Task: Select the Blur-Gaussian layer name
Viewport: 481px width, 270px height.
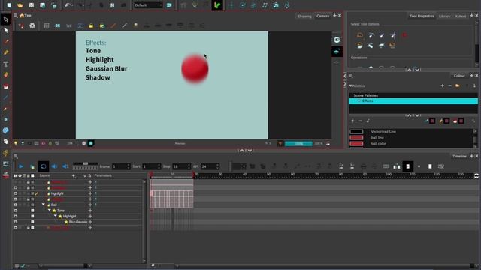Action: 78,222
